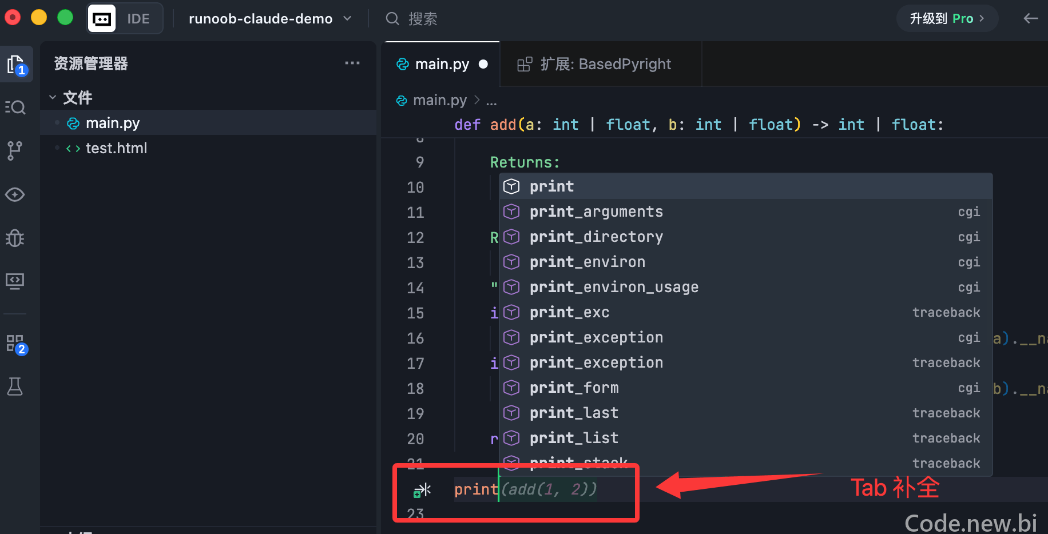Choose print_list completion suggestion
The width and height of the screenshot is (1048, 534).
746,438
